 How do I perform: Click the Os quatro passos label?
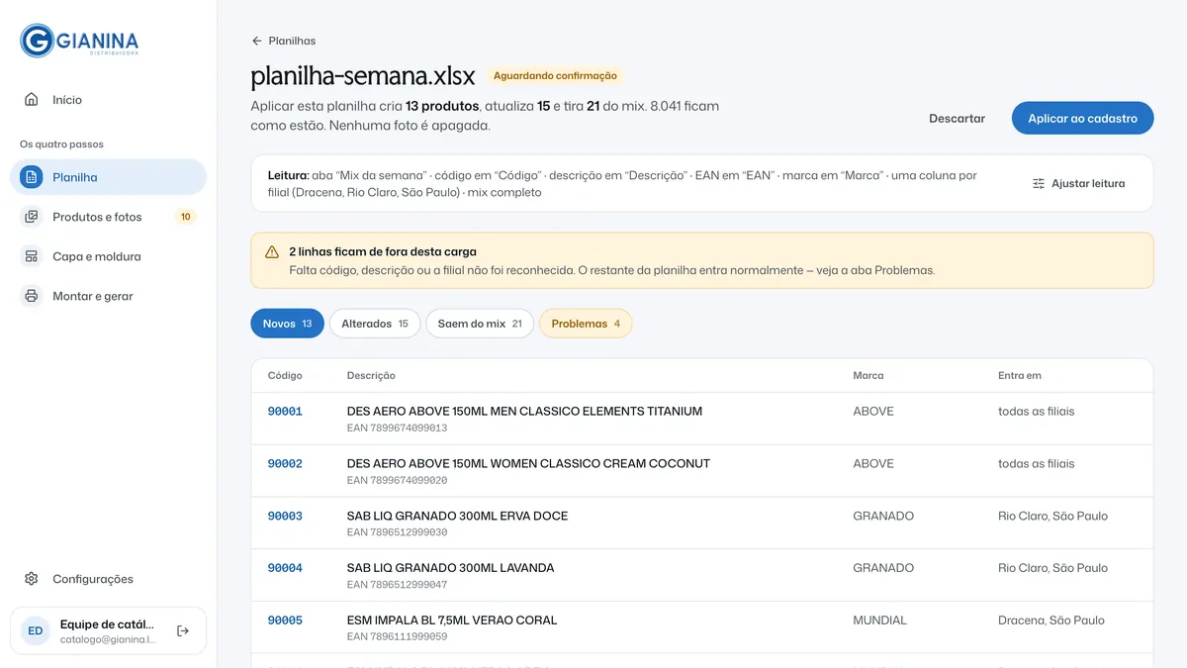point(61,144)
